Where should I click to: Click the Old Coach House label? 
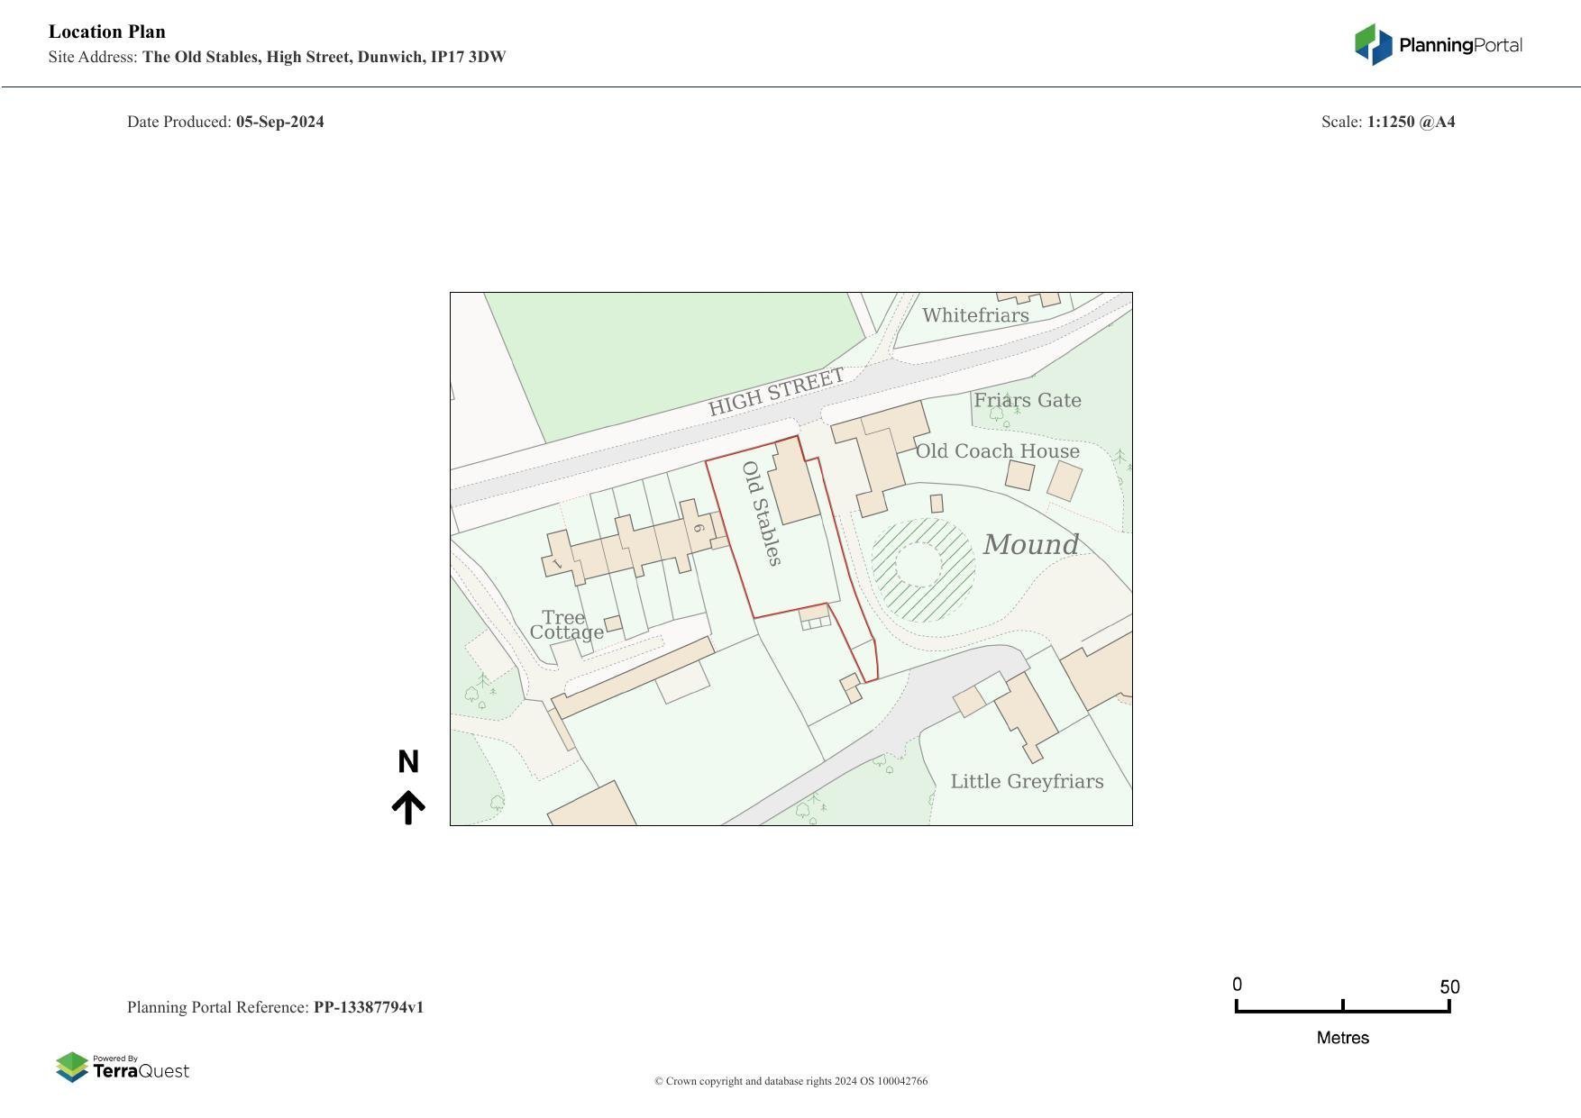click(x=998, y=451)
